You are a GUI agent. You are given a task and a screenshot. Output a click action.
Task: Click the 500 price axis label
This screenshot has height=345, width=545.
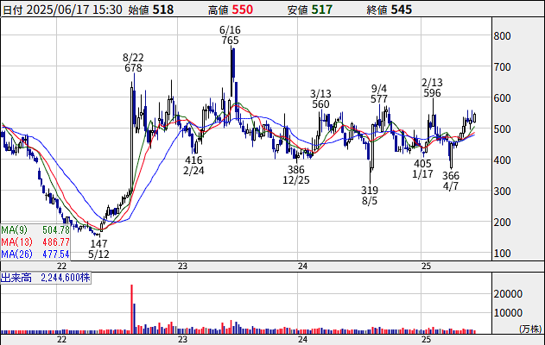pos(503,129)
